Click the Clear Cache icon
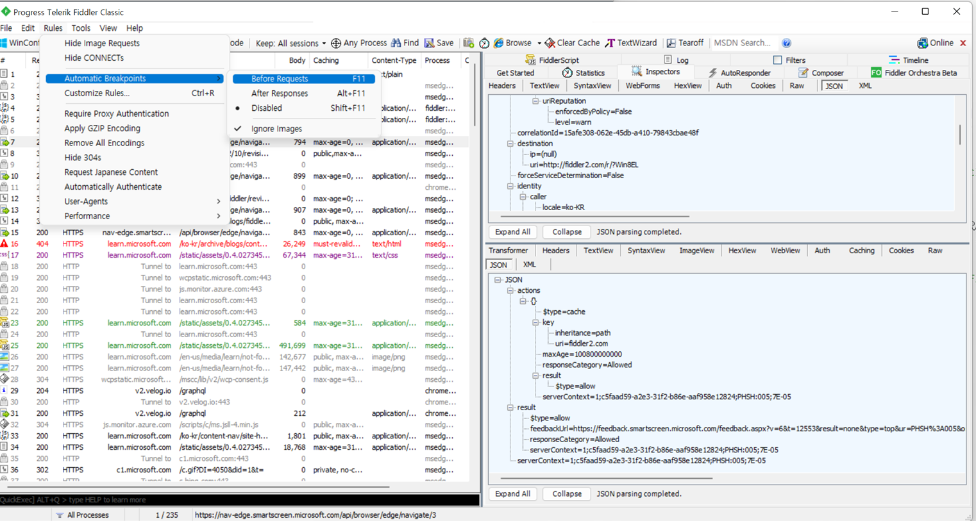The image size is (976, 521). [x=550, y=43]
